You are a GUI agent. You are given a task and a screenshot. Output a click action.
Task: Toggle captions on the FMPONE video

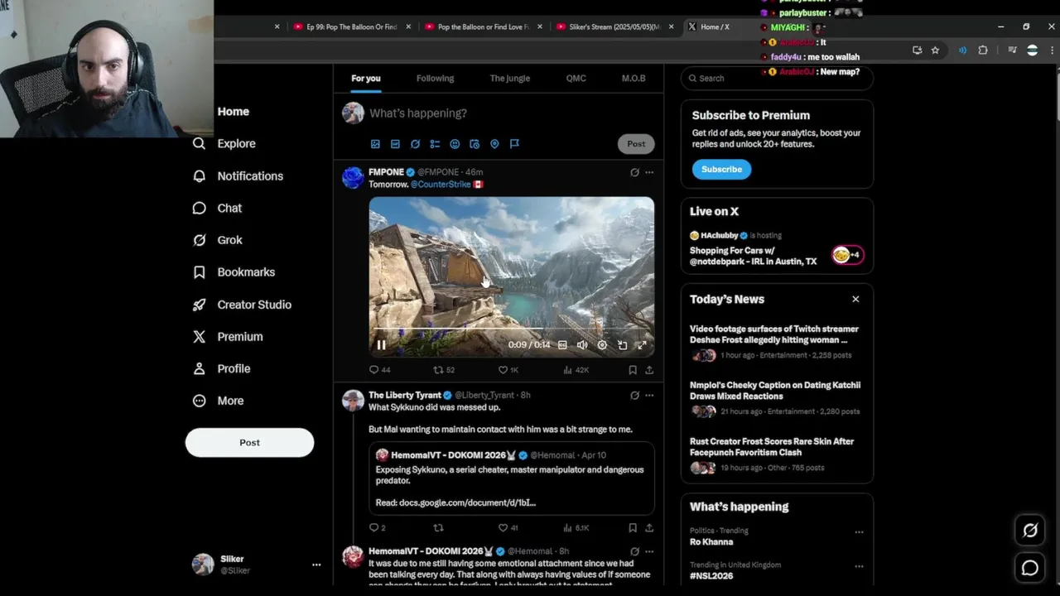pyautogui.click(x=562, y=345)
